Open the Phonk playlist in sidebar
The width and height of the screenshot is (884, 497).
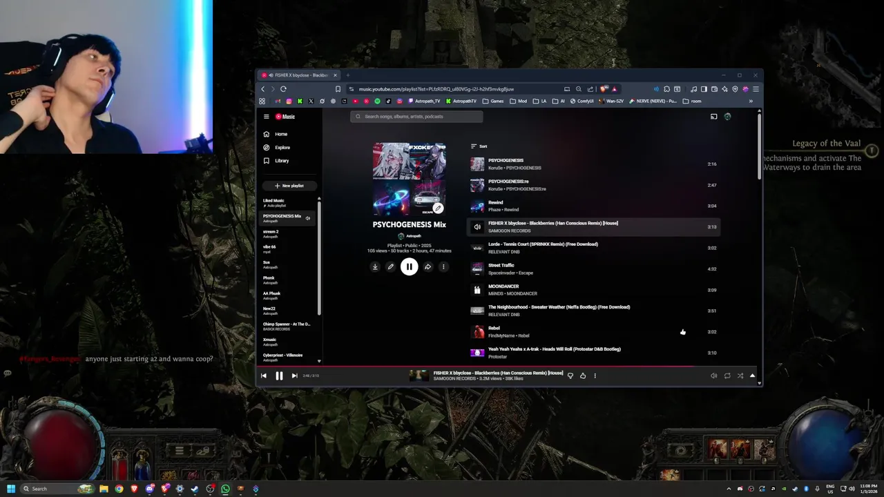tap(288, 280)
